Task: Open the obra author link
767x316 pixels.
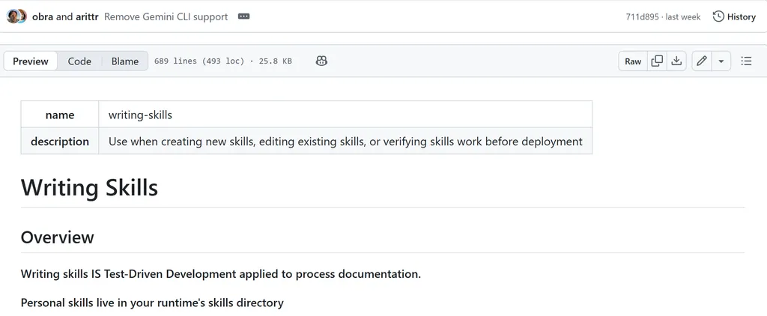Action: click(43, 16)
